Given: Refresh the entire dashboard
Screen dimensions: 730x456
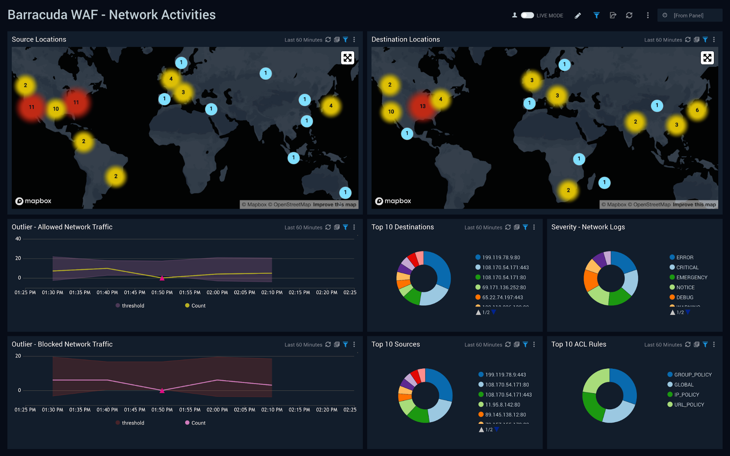Looking at the screenshot, I should [x=629, y=15].
